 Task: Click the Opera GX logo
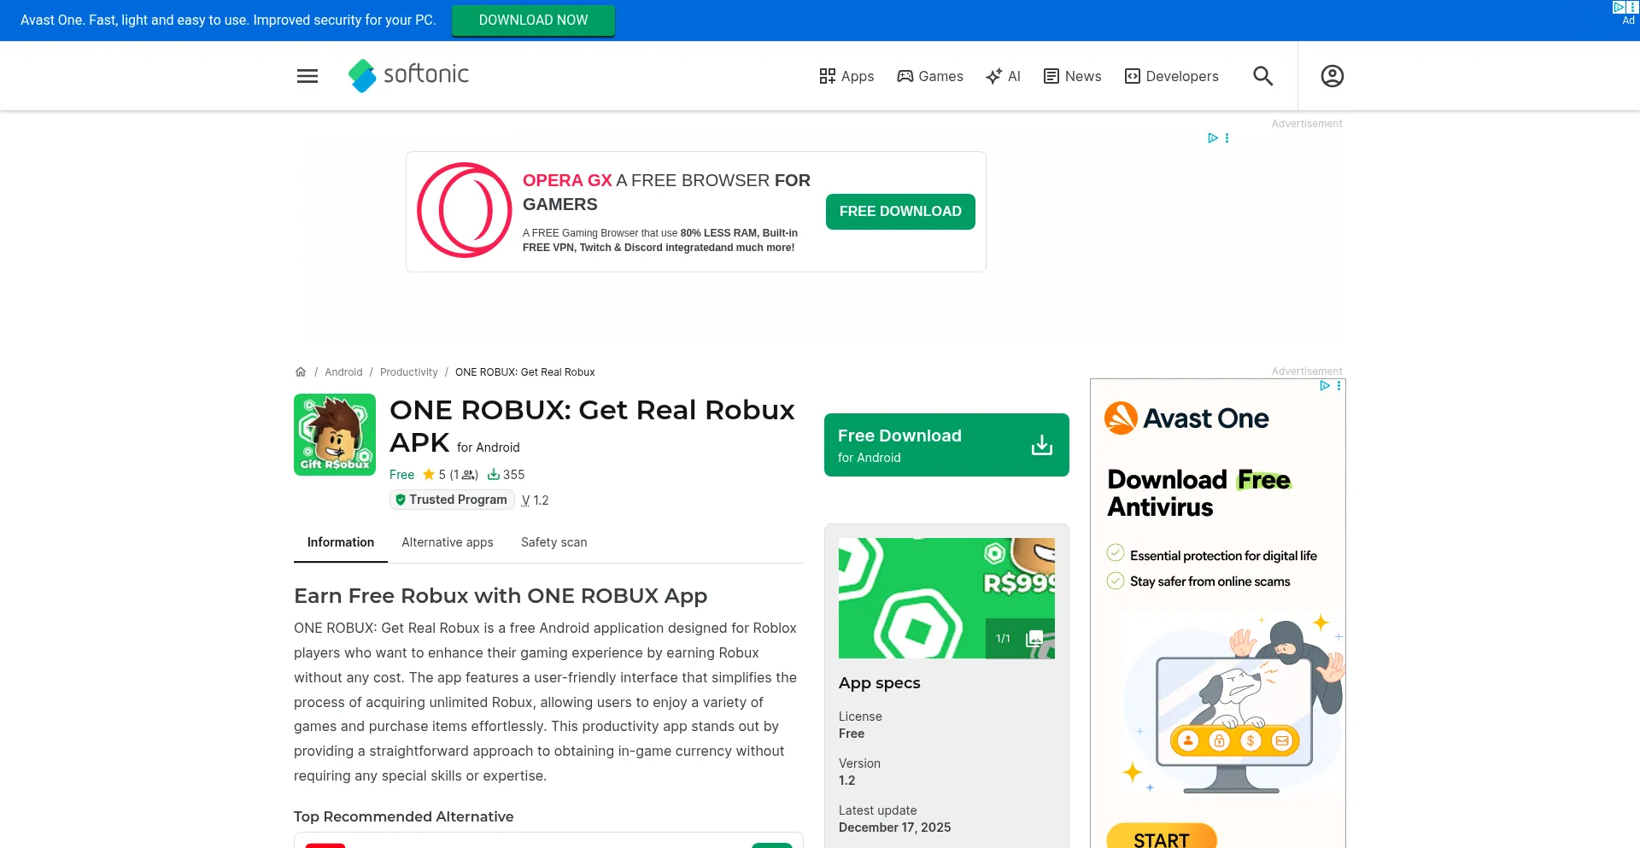point(465,210)
